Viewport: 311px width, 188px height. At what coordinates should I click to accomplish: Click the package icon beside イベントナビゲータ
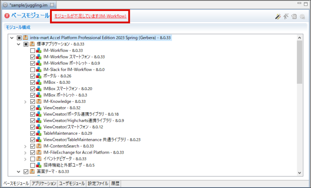tap(39, 159)
